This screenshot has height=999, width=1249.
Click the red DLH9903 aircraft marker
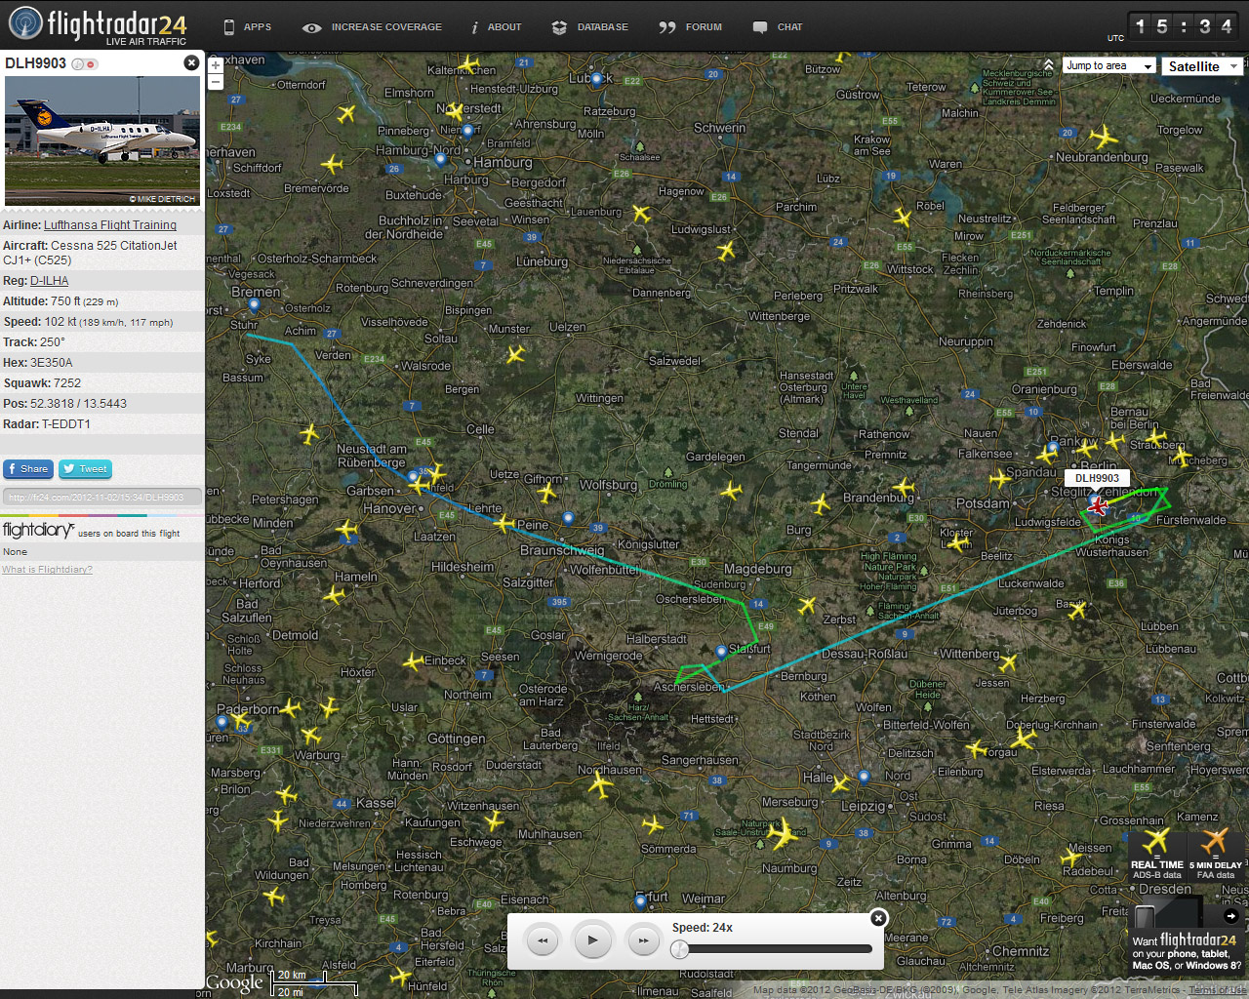[1098, 506]
